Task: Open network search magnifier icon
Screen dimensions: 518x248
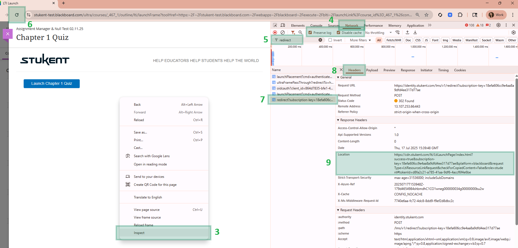Action: (x=301, y=32)
